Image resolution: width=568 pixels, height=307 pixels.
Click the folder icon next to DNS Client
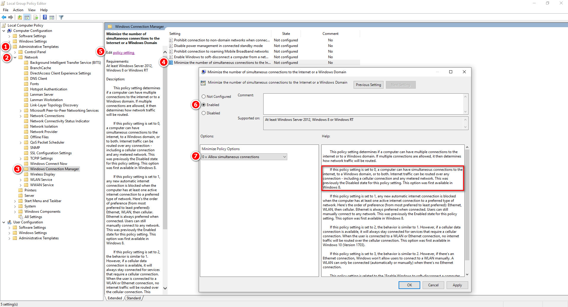(x=26, y=79)
